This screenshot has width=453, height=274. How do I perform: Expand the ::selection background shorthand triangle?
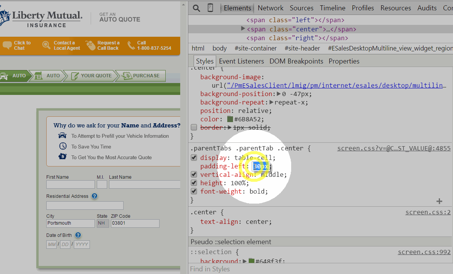(x=245, y=261)
